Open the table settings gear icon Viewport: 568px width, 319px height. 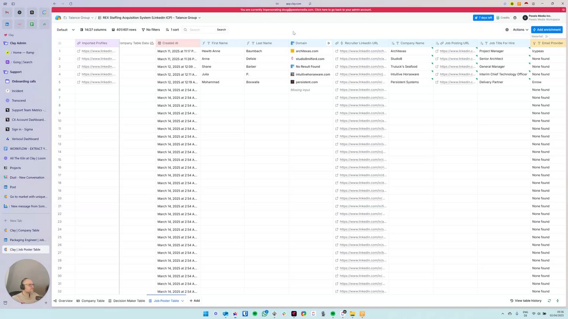(x=507, y=30)
